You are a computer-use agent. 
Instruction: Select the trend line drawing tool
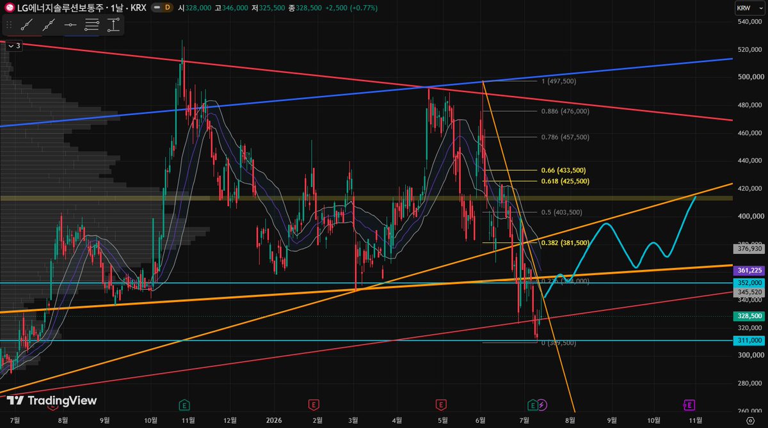tap(26, 26)
